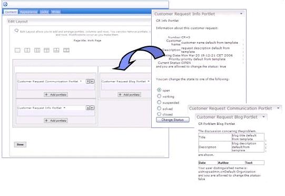Open the Communication Portlet menu arrow in Edit Layout
Screen dimensions: 285x196
[x=81, y=81]
